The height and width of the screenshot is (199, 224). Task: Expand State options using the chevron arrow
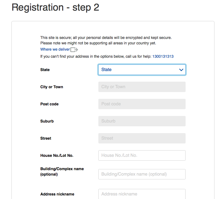click(x=181, y=70)
